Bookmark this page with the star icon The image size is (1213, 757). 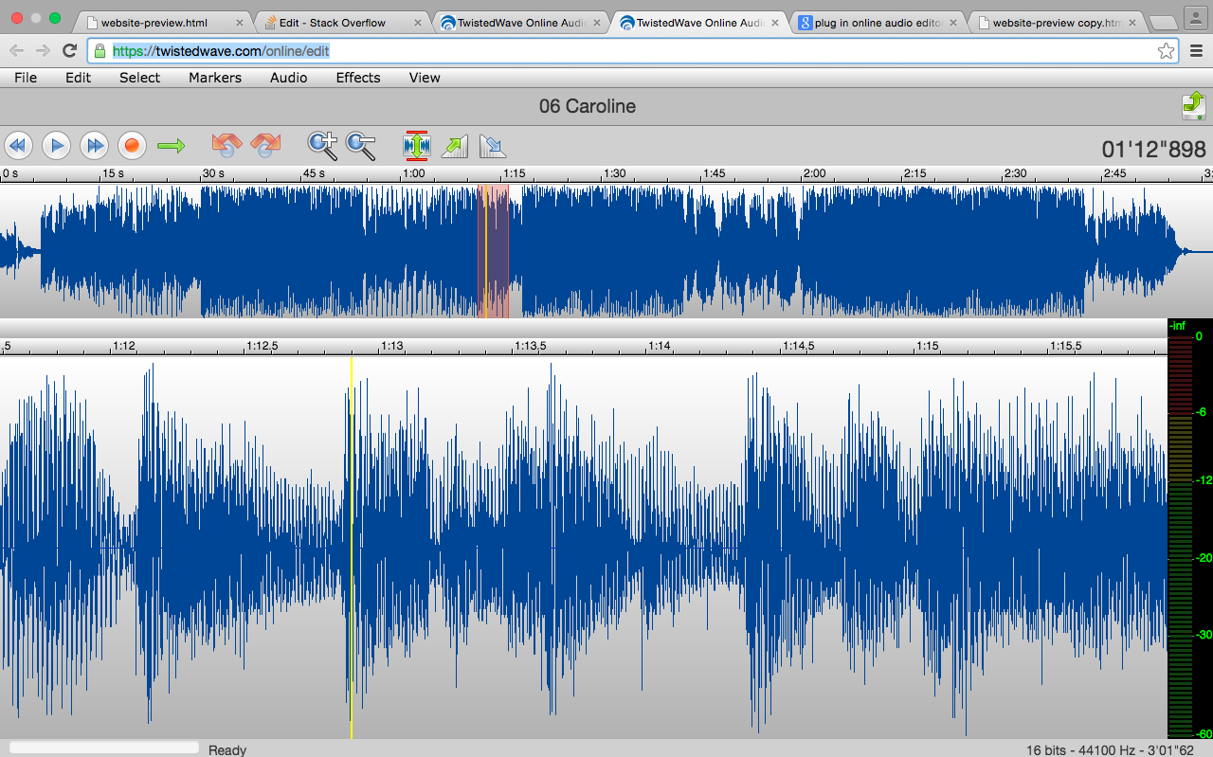[1166, 51]
